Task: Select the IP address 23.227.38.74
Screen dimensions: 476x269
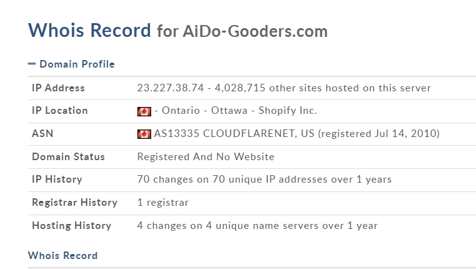Action: pos(171,88)
